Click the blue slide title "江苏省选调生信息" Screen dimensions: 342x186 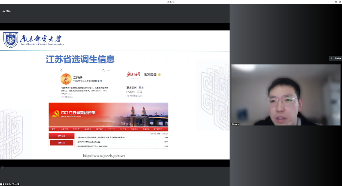coord(80,59)
